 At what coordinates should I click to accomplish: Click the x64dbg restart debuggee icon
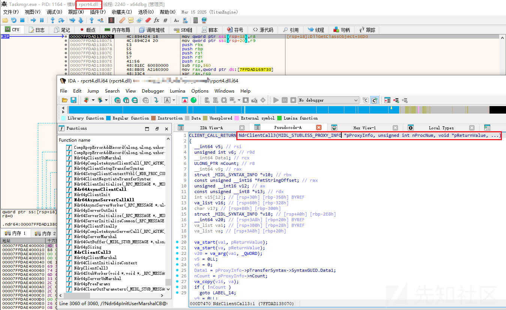click(14, 20)
